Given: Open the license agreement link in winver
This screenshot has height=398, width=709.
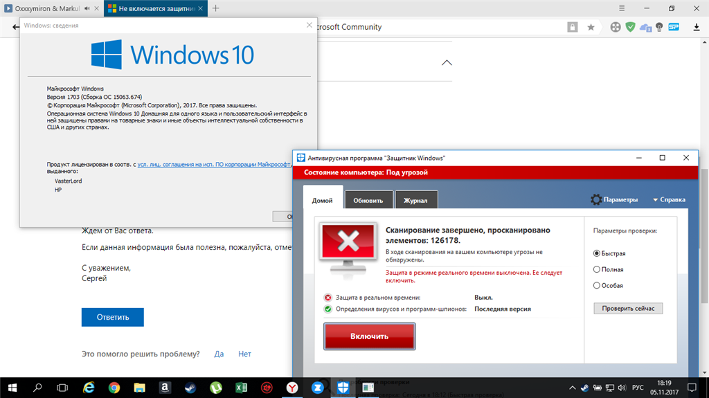Looking at the screenshot, I should (x=215, y=165).
